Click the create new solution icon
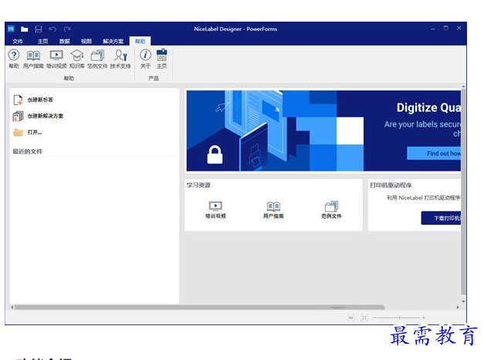Viewport: 484px width, 360px height. (18, 116)
